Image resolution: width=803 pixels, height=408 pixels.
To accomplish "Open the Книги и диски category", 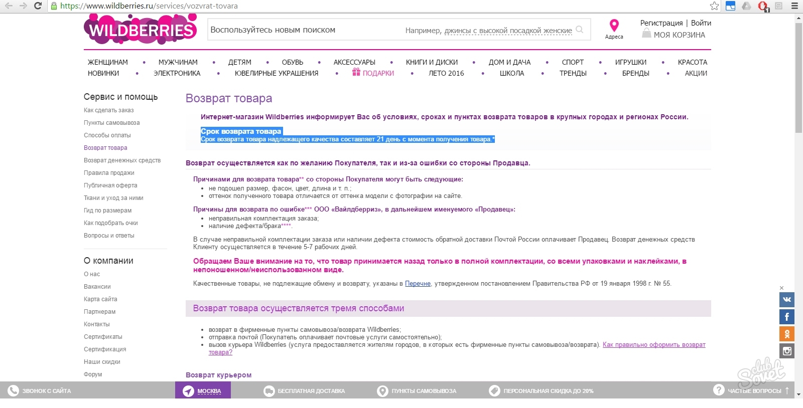I will (432, 62).
